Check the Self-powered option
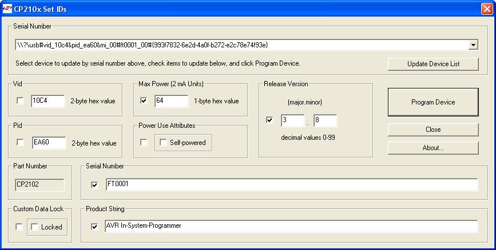The image size is (496, 250). pyautogui.click(x=164, y=142)
